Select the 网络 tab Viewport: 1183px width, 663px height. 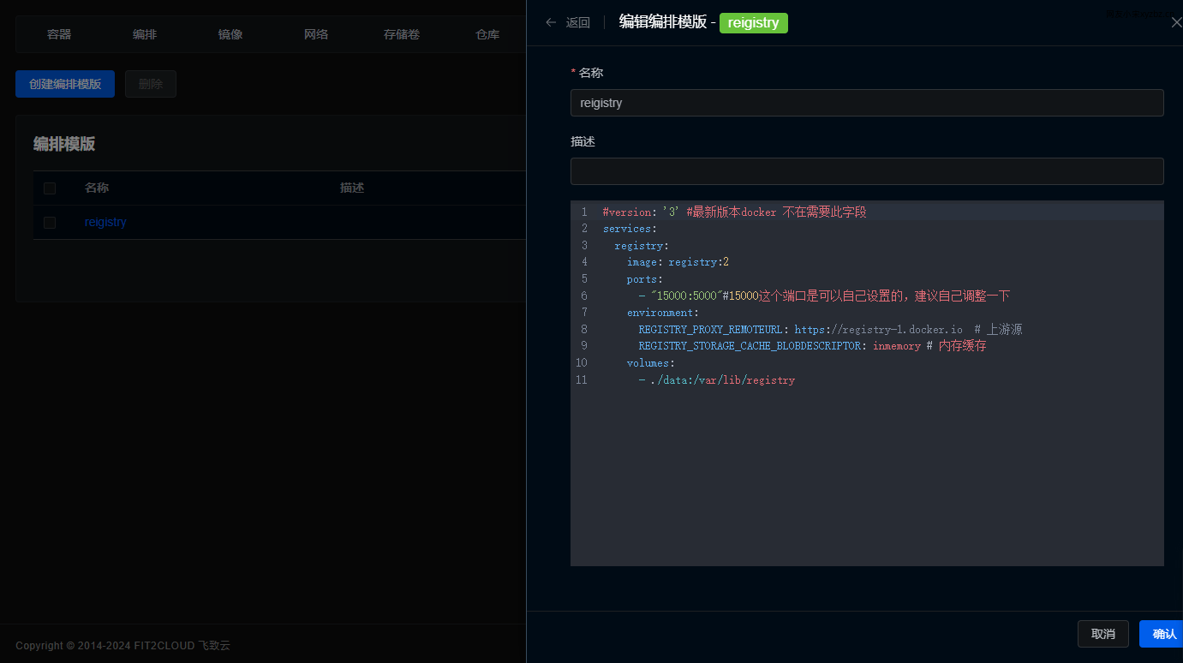pos(316,34)
